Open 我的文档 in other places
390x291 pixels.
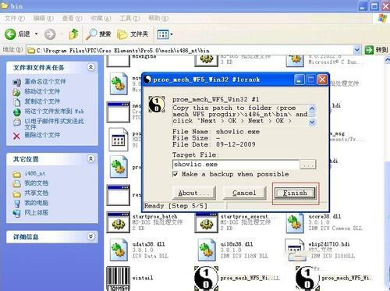tap(37, 183)
